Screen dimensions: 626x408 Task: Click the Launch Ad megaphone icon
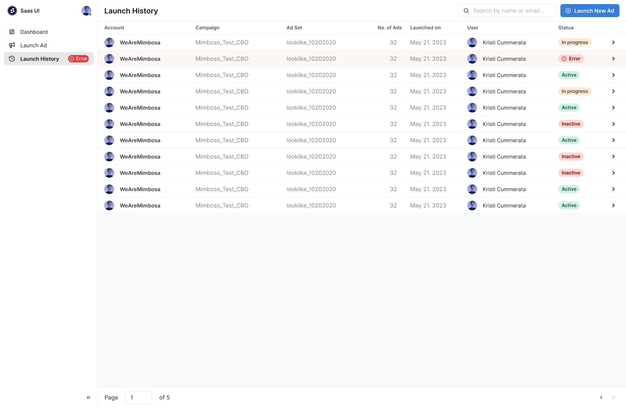click(x=12, y=45)
